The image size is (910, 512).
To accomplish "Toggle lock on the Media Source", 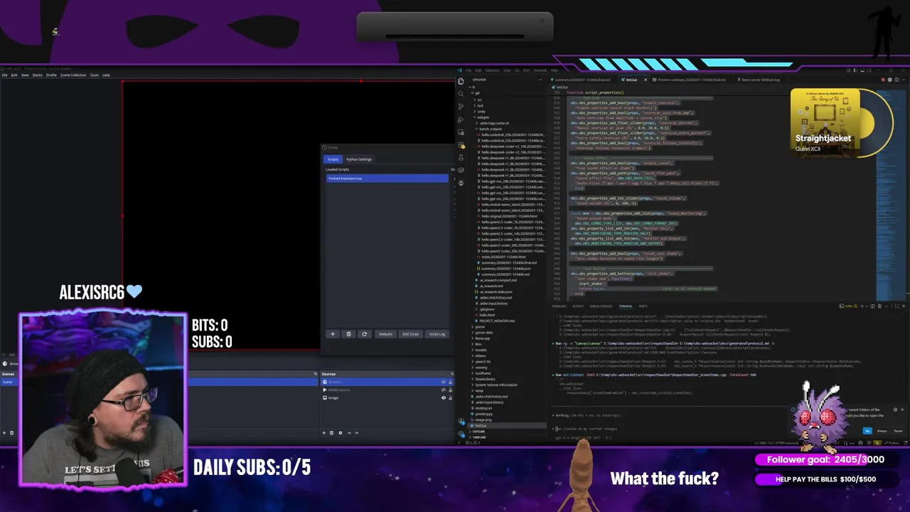I will [450, 390].
